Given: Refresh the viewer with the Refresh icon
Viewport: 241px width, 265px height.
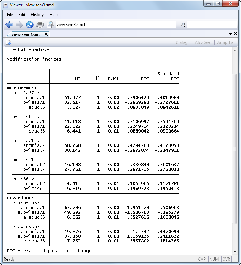Looking at the screenshot, I should pyautogui.click(x=30, y=25).
